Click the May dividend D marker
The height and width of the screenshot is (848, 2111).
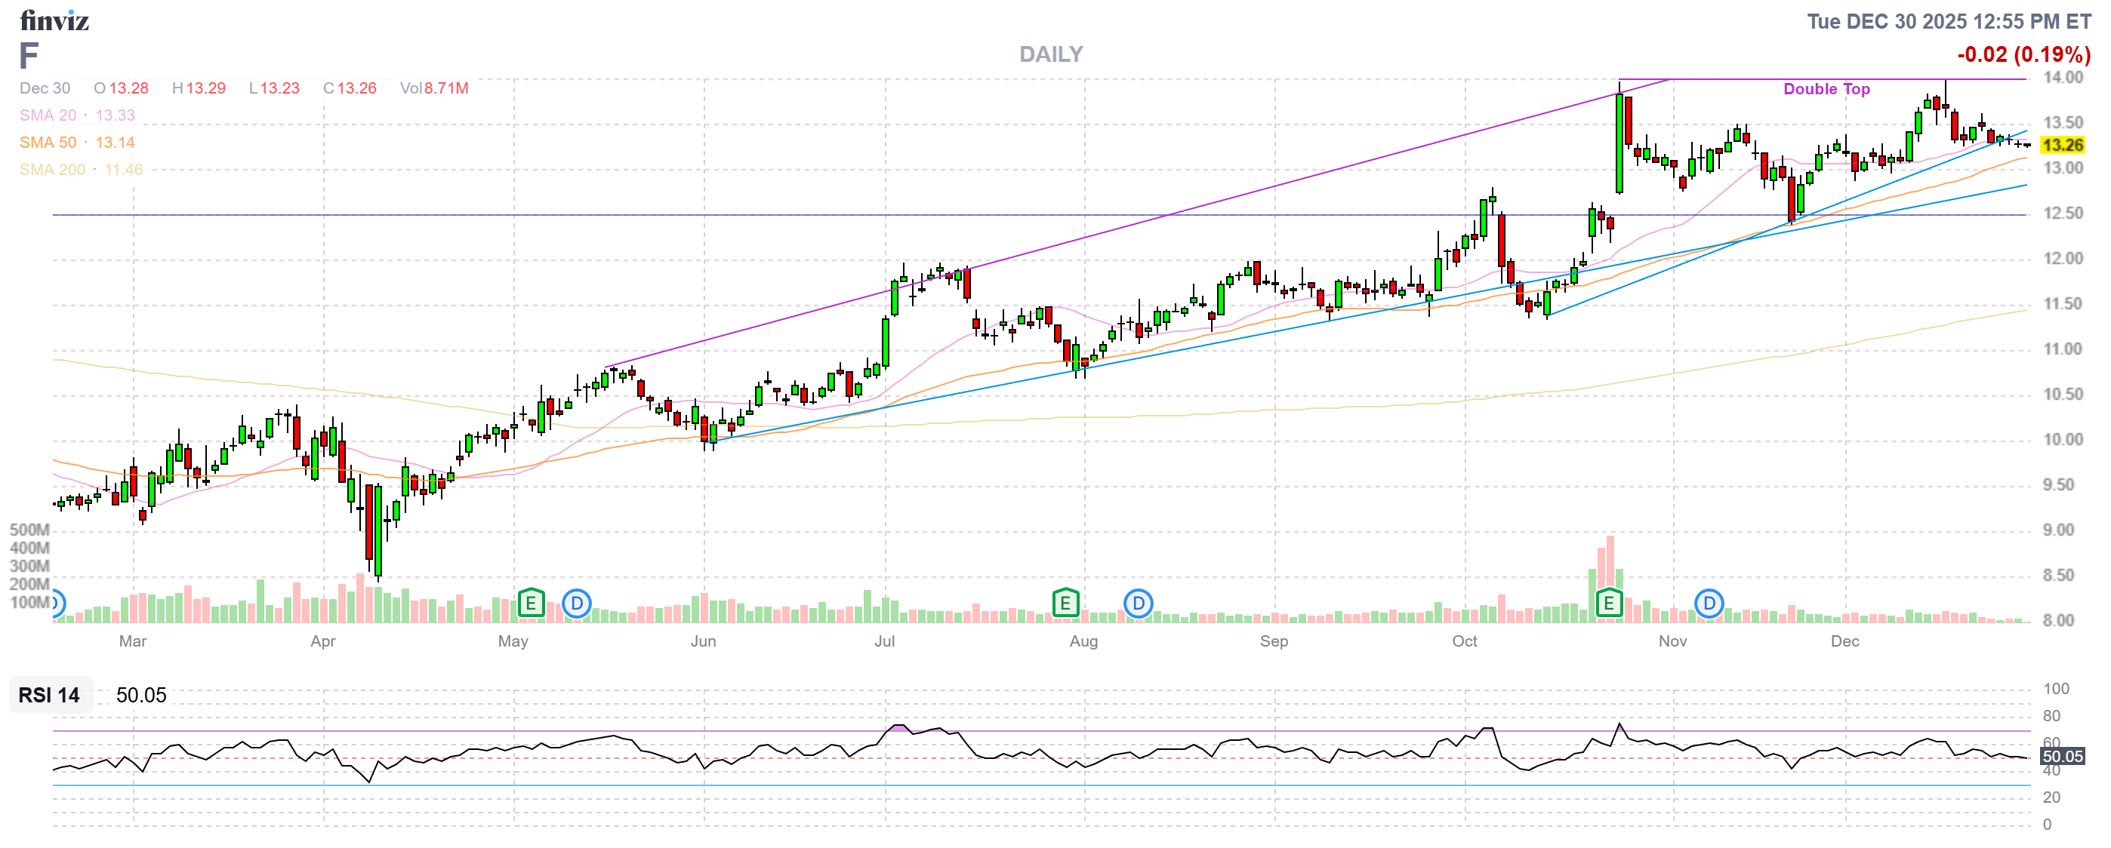(x=577, y=604)
